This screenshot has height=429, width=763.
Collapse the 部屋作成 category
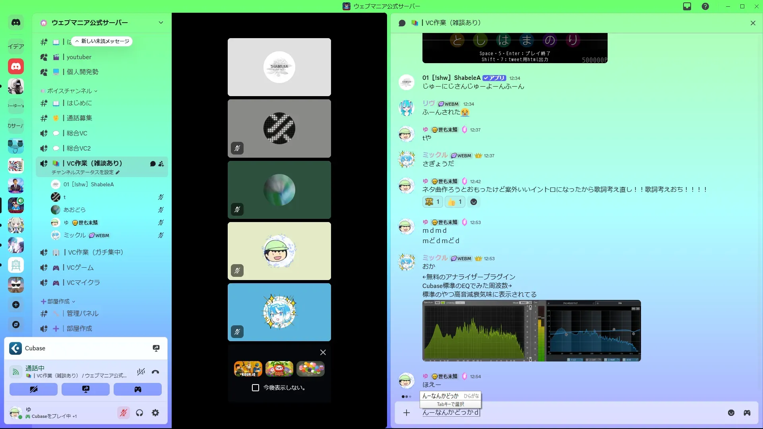(x=58, y=301)
